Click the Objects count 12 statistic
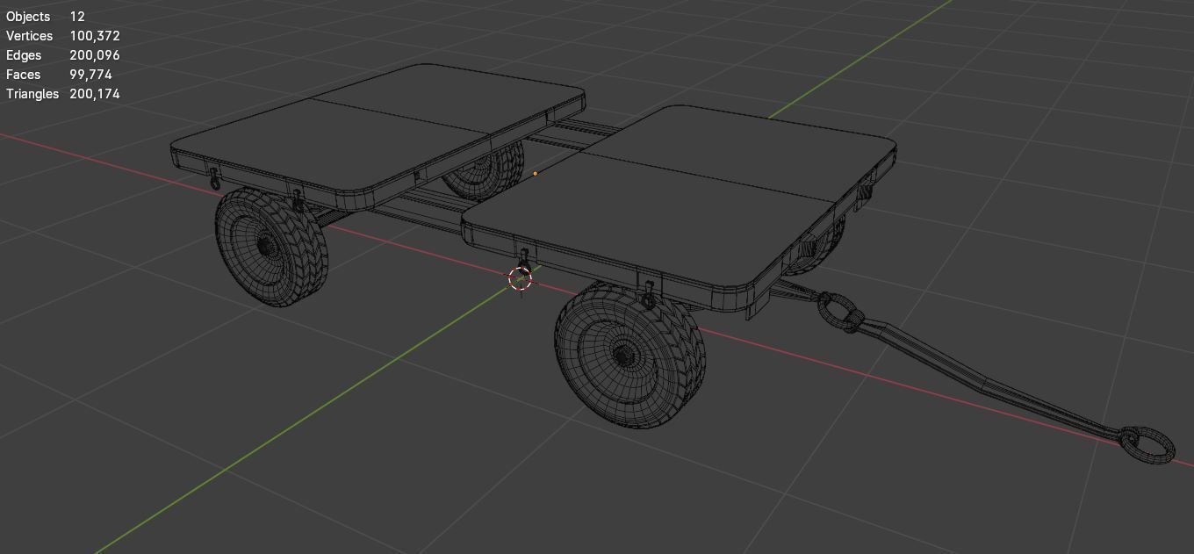Viewport: 1194px width, 554px height. [46, 17]
